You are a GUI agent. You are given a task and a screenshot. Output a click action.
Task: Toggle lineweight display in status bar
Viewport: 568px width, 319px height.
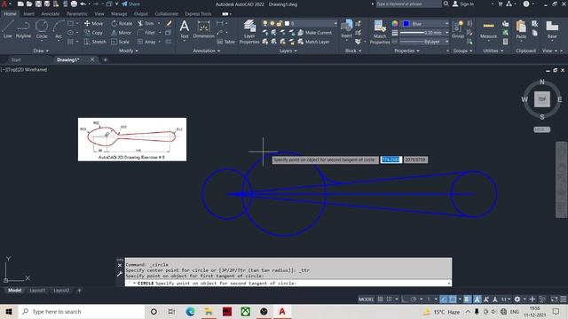[467, 300]
